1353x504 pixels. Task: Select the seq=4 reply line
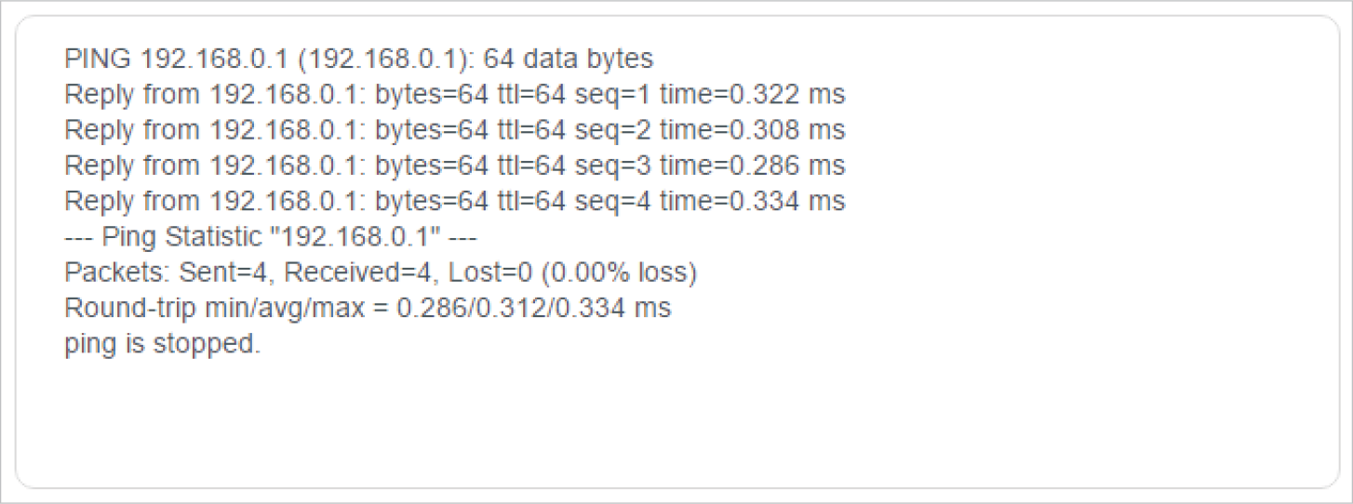click(x=454, y=201)
